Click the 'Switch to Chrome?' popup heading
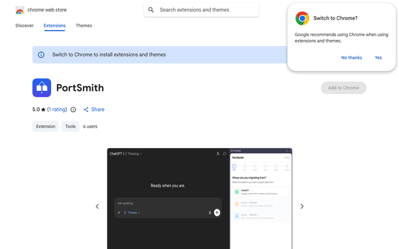Viewport: 399px width, 249px height. 335,18
